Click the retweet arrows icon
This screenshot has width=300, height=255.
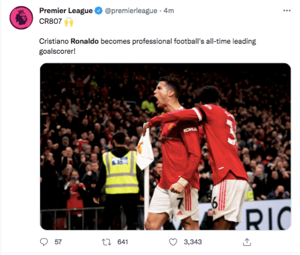[106, 242]
